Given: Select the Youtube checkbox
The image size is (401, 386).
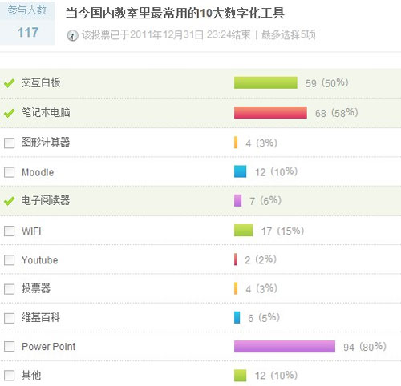Looking at the screenshot, I should pos(9,259).
